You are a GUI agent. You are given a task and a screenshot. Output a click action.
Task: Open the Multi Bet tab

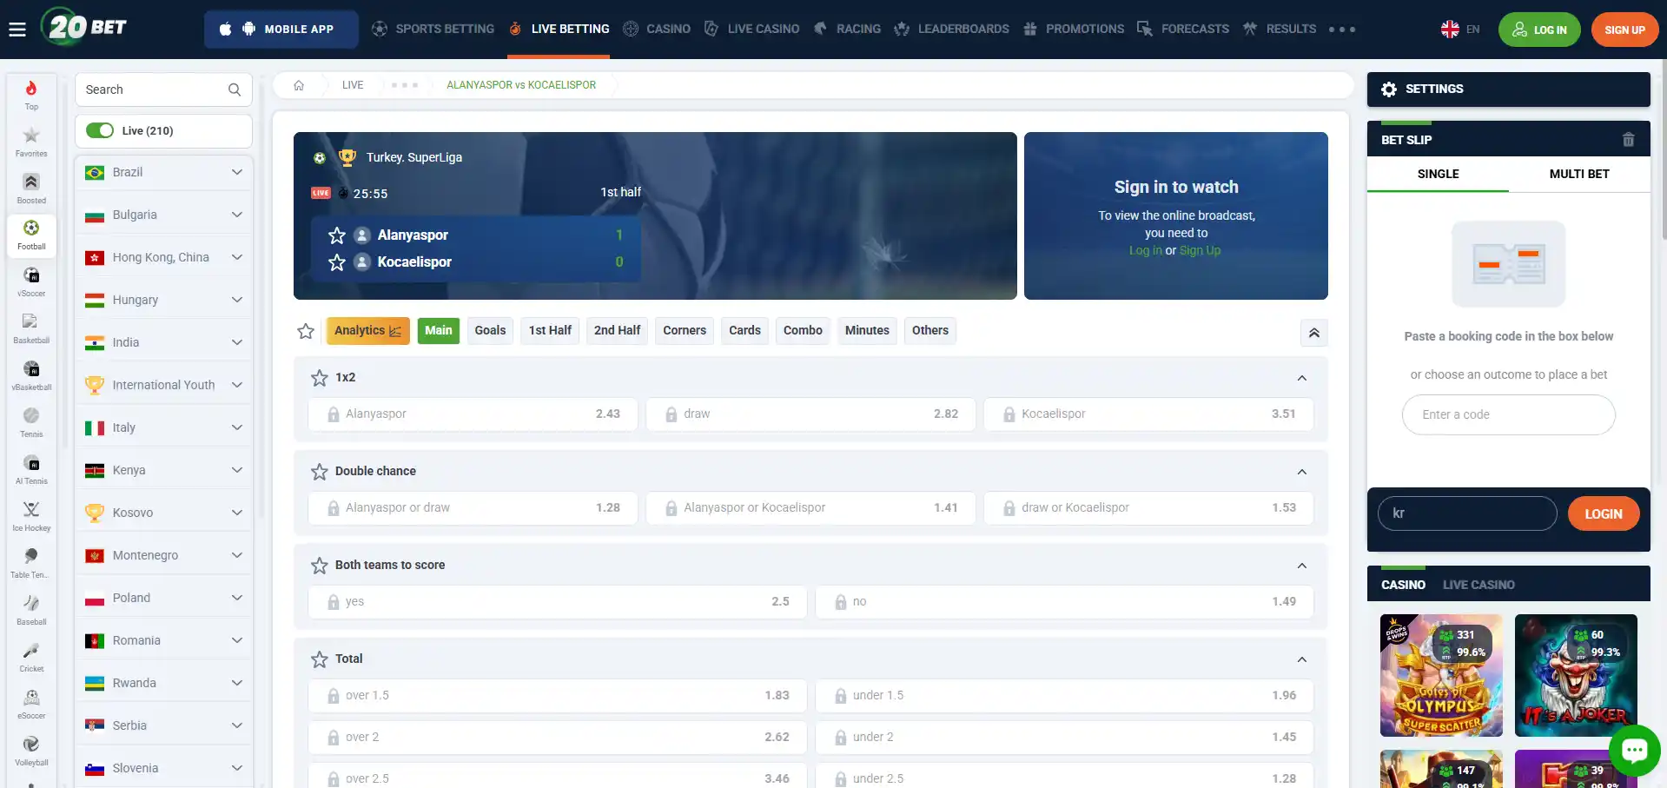coord(1579,174)
